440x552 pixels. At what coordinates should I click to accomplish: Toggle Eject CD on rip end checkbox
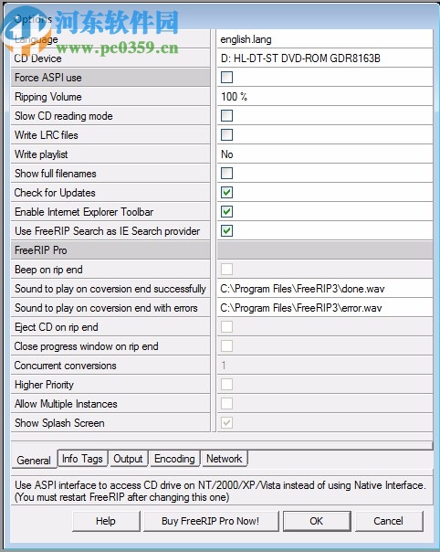tap(226, 327)
